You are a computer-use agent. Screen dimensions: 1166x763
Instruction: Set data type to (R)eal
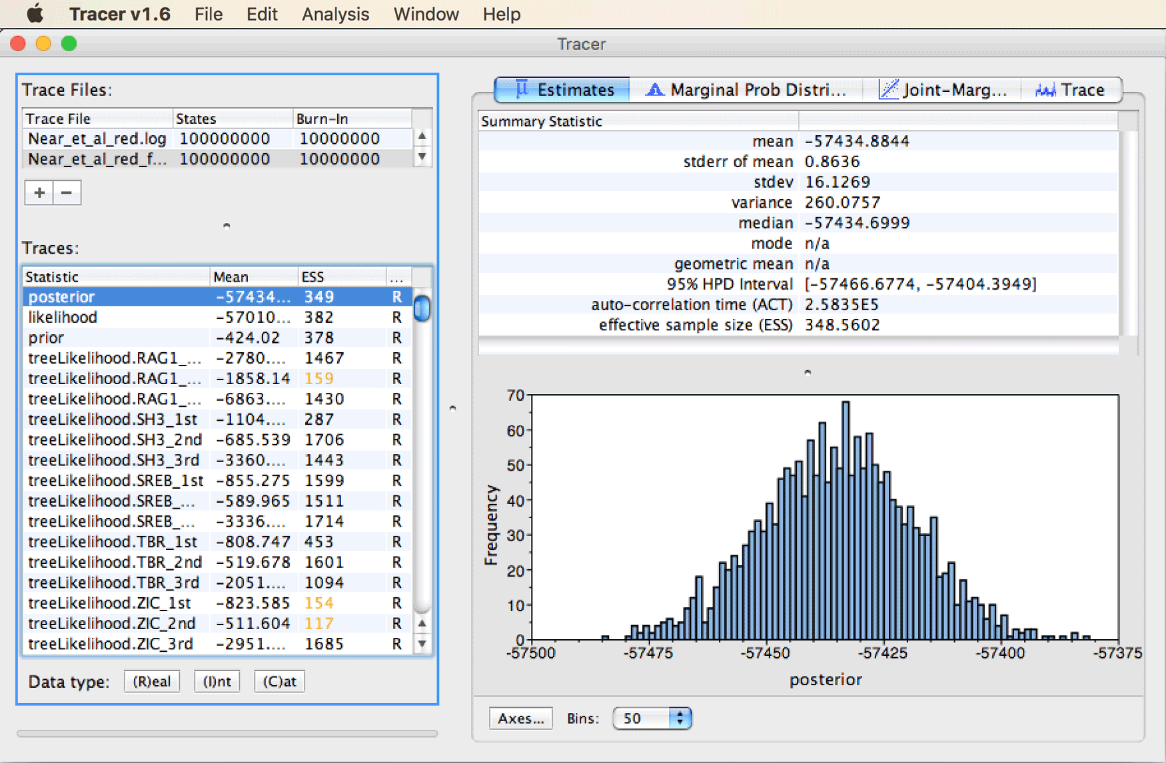pyautogui.click(x=152, y=682)
